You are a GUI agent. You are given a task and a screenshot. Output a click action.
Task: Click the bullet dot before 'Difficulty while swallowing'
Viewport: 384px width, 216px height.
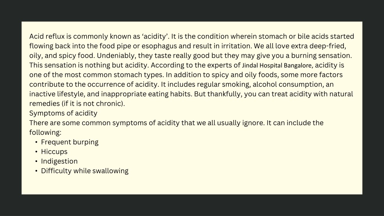(36, 171)
